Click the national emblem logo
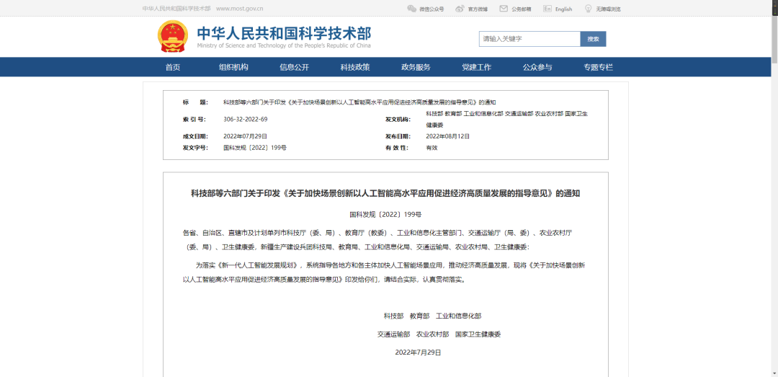 click(x=173, y=36)
